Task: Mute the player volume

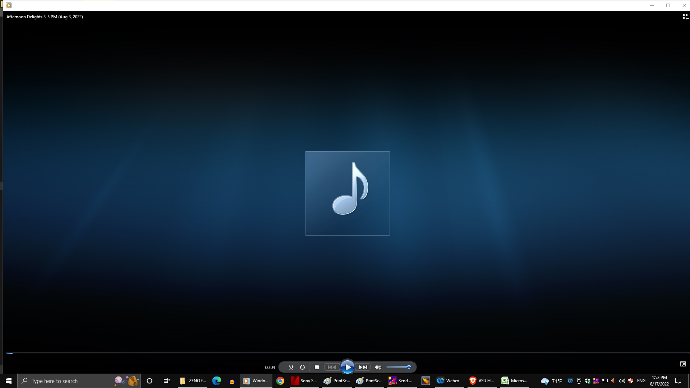Action: coord(378,367)
